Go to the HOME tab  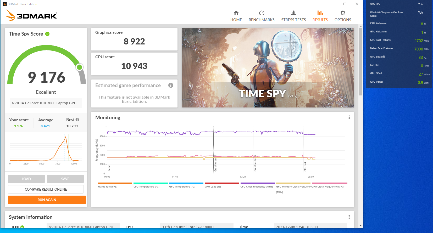236,20
